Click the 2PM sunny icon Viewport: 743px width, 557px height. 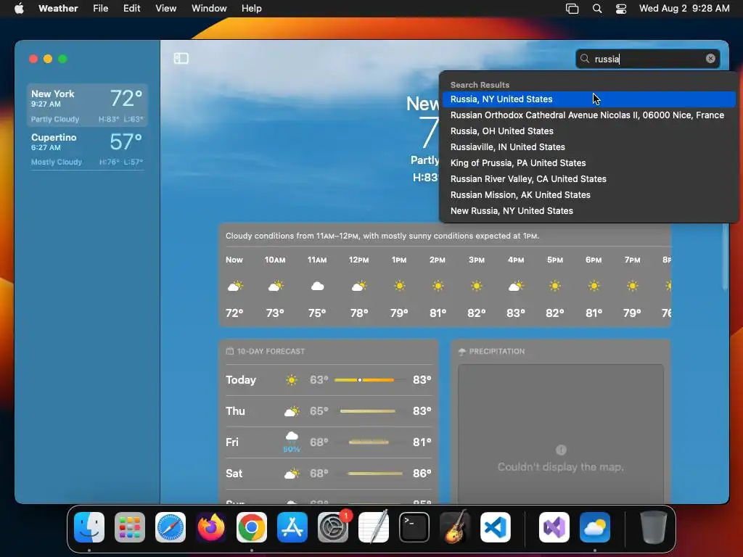click(x=438, y=286)
